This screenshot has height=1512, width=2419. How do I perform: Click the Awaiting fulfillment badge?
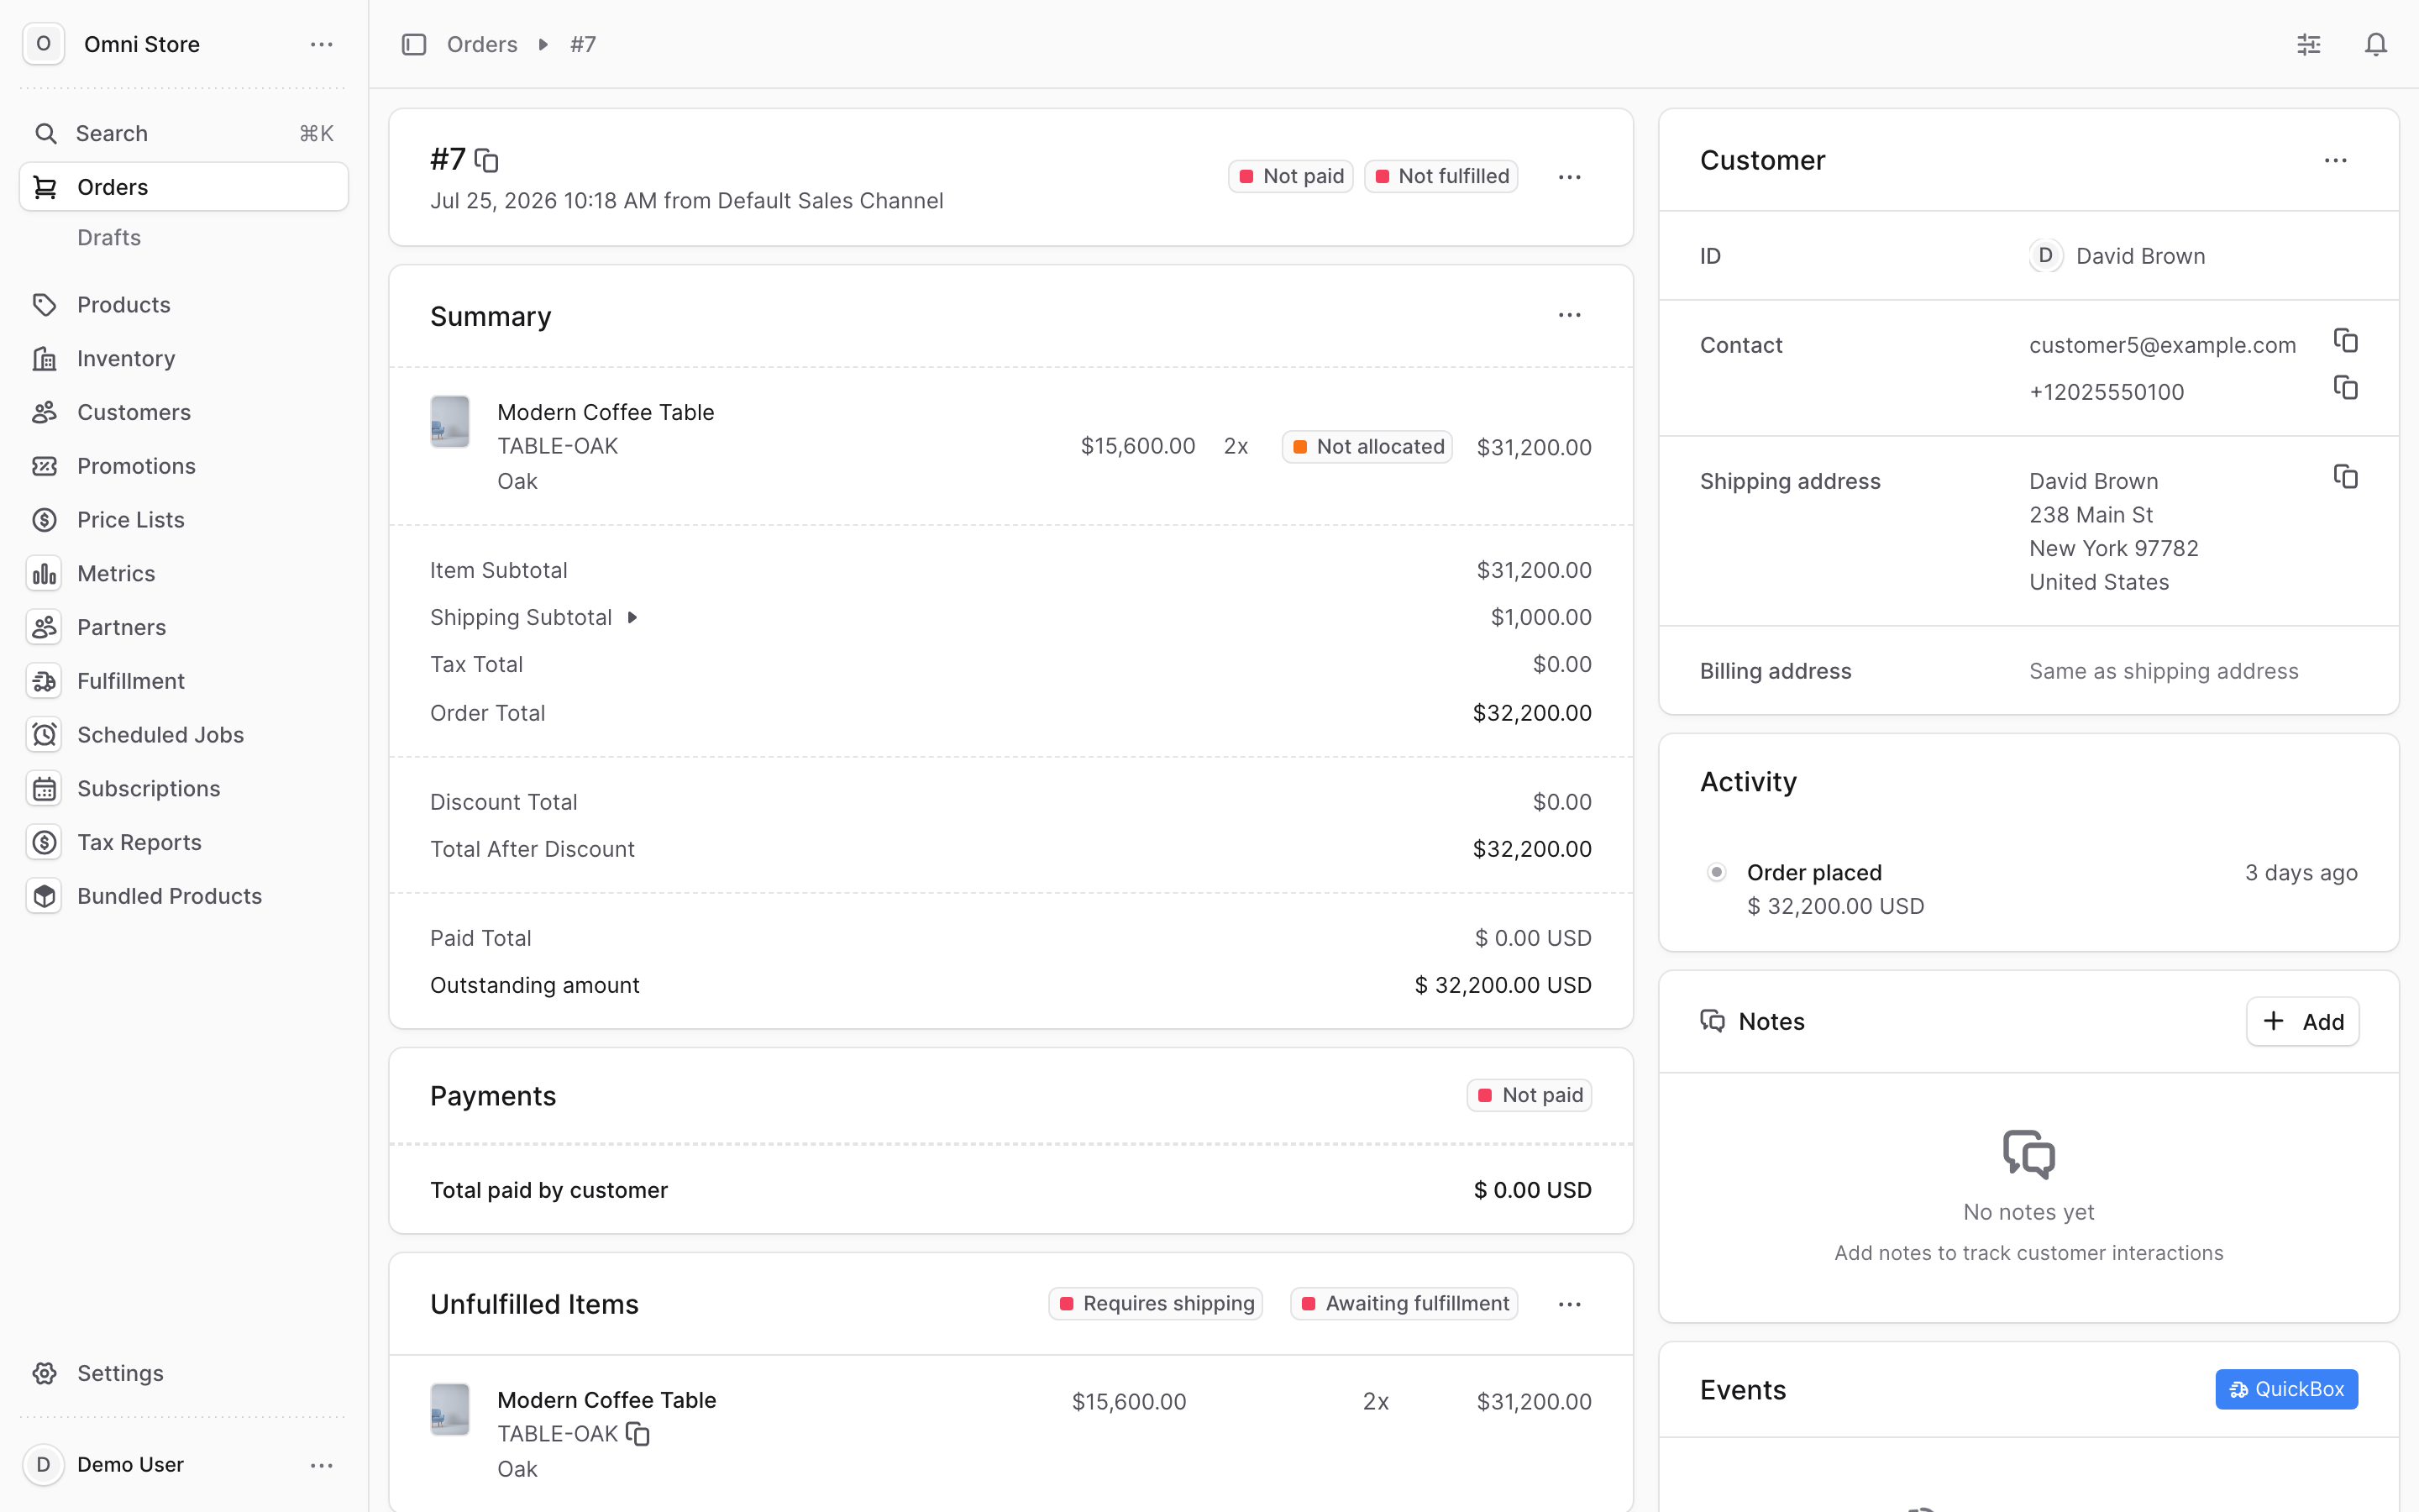[1404, 1303]
